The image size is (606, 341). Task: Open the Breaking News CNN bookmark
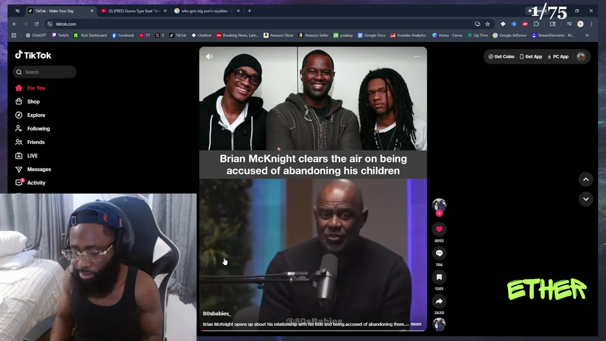[237, 36]
